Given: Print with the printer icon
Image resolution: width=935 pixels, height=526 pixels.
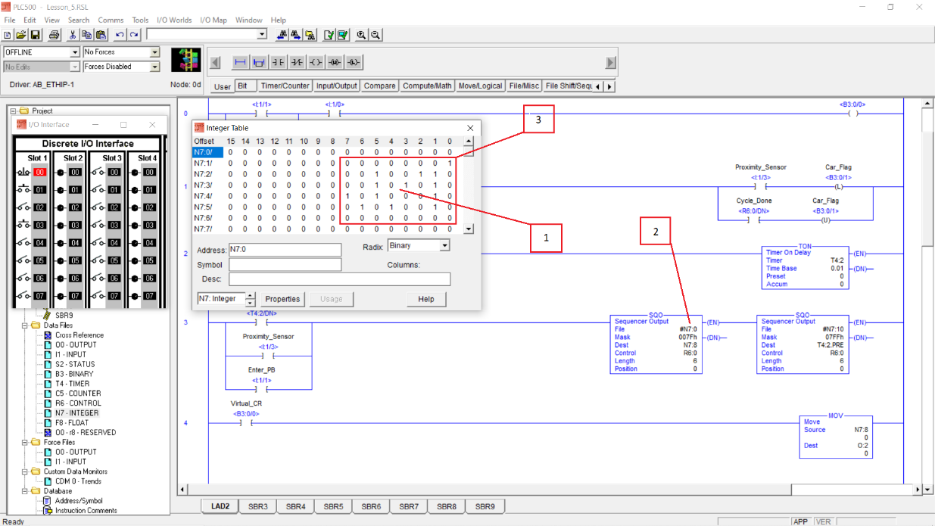Looking at the screenshot, I should (54, 35).
